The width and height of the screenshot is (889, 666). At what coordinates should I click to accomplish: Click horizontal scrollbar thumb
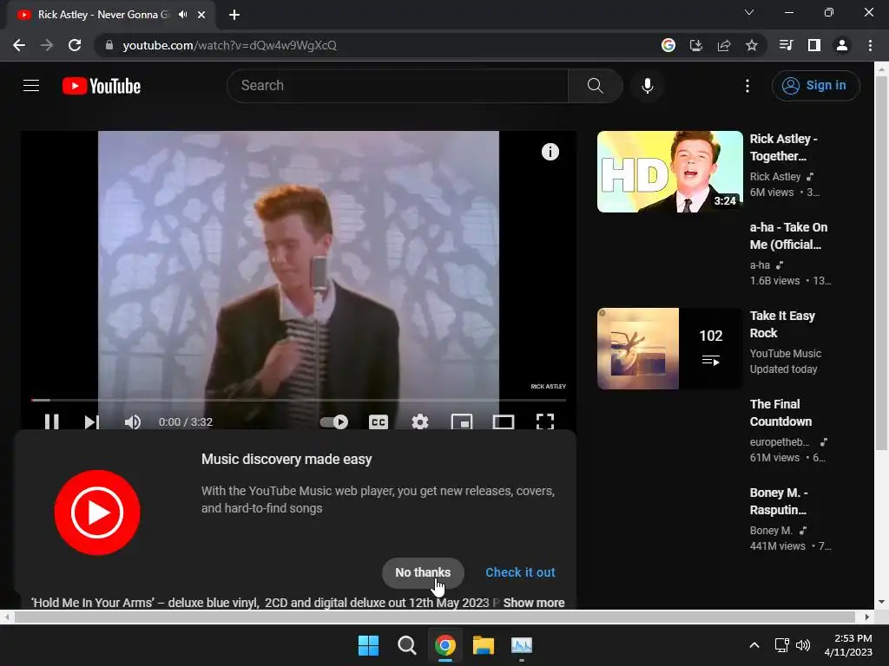pyautogui.click(x=434, y=617)
